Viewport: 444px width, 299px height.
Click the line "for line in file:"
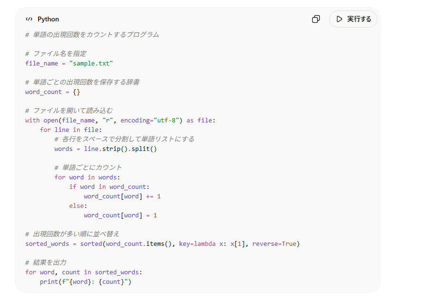pos(71,130)
